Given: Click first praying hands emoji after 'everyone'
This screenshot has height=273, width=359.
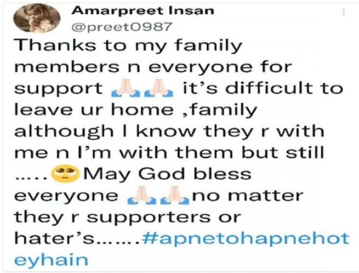Looking at the screenshot, I should click(x=142, y=195).
